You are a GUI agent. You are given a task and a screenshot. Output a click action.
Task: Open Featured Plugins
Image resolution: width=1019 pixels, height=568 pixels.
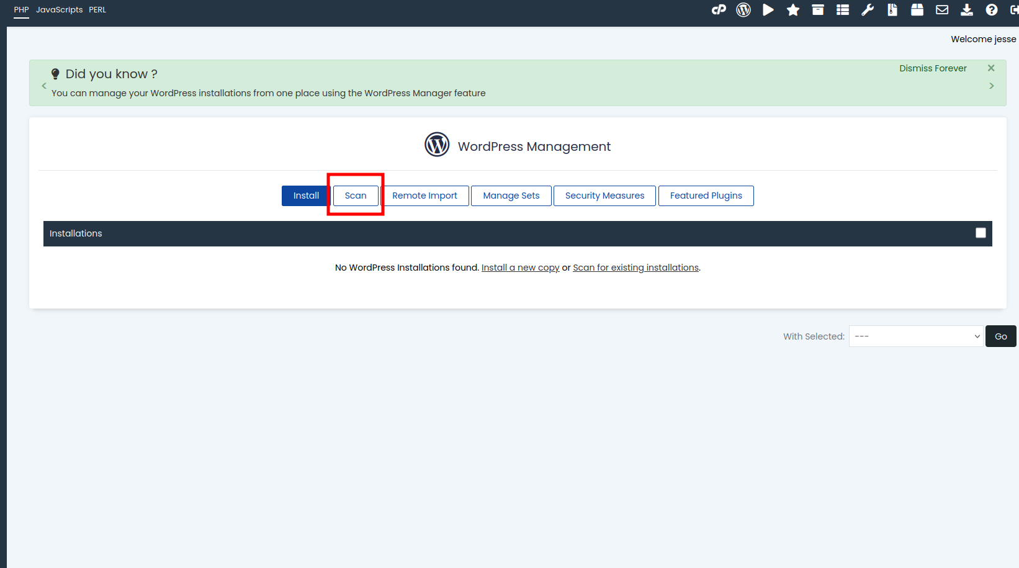(706, 196)
